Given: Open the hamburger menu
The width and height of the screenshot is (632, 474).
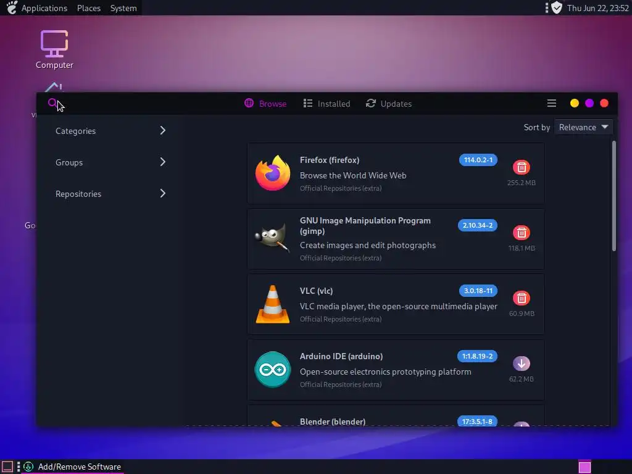Looking at the screenshot, I should coord(551,104).
